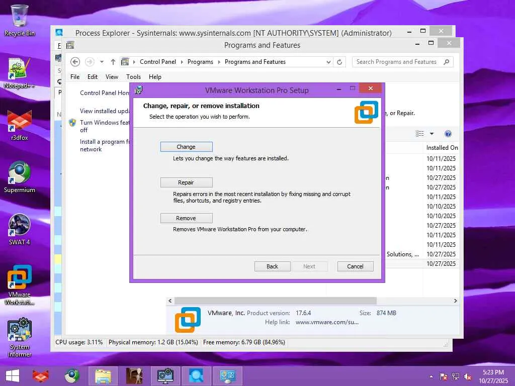
Task: Change view with the view layout icon
Action: [x=420, y=134]
